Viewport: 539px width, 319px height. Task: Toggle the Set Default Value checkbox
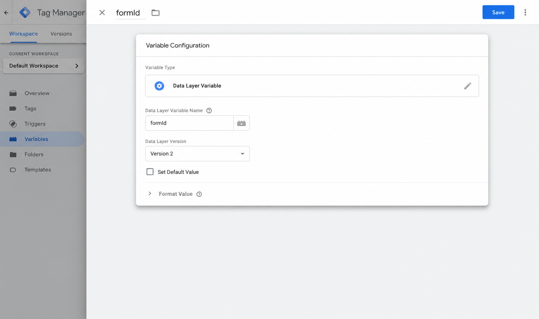coord(150,172)
